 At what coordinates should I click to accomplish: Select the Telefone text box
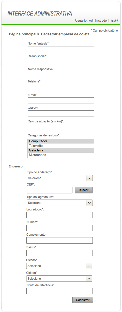click(x=61, y=87)
